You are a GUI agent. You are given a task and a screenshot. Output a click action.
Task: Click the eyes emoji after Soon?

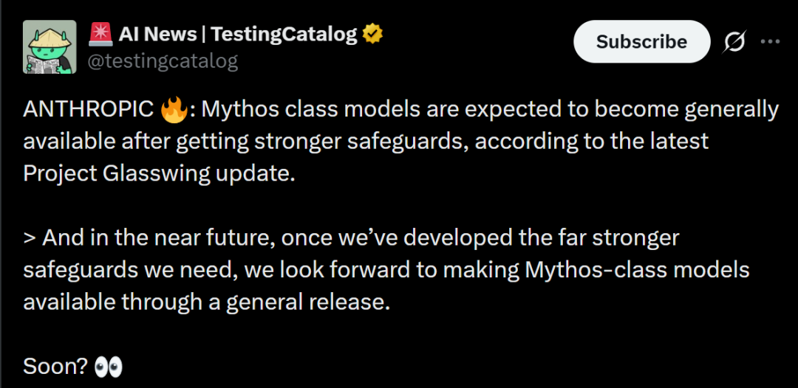pos(109,366)
